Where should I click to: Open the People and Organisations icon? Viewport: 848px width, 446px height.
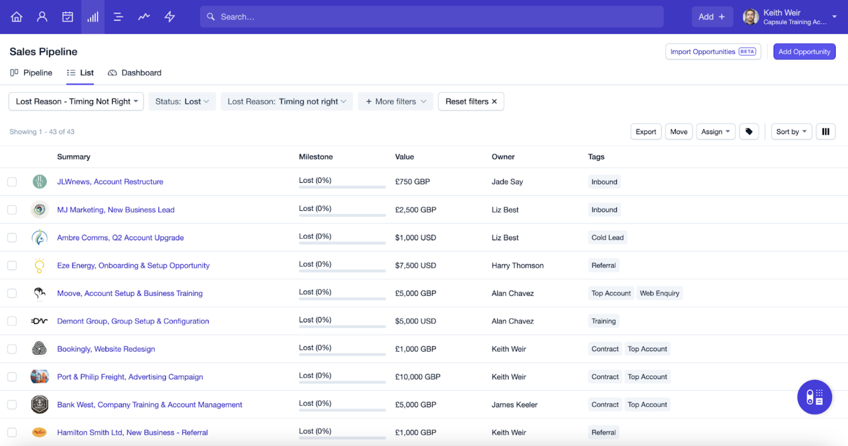tap(42, 17)
